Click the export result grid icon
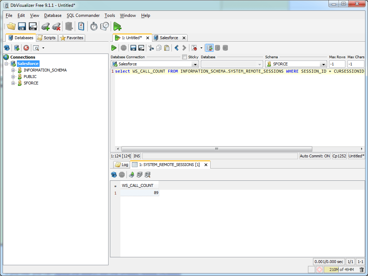Screen dimensions: 368x276 click(x=132, y=175)
